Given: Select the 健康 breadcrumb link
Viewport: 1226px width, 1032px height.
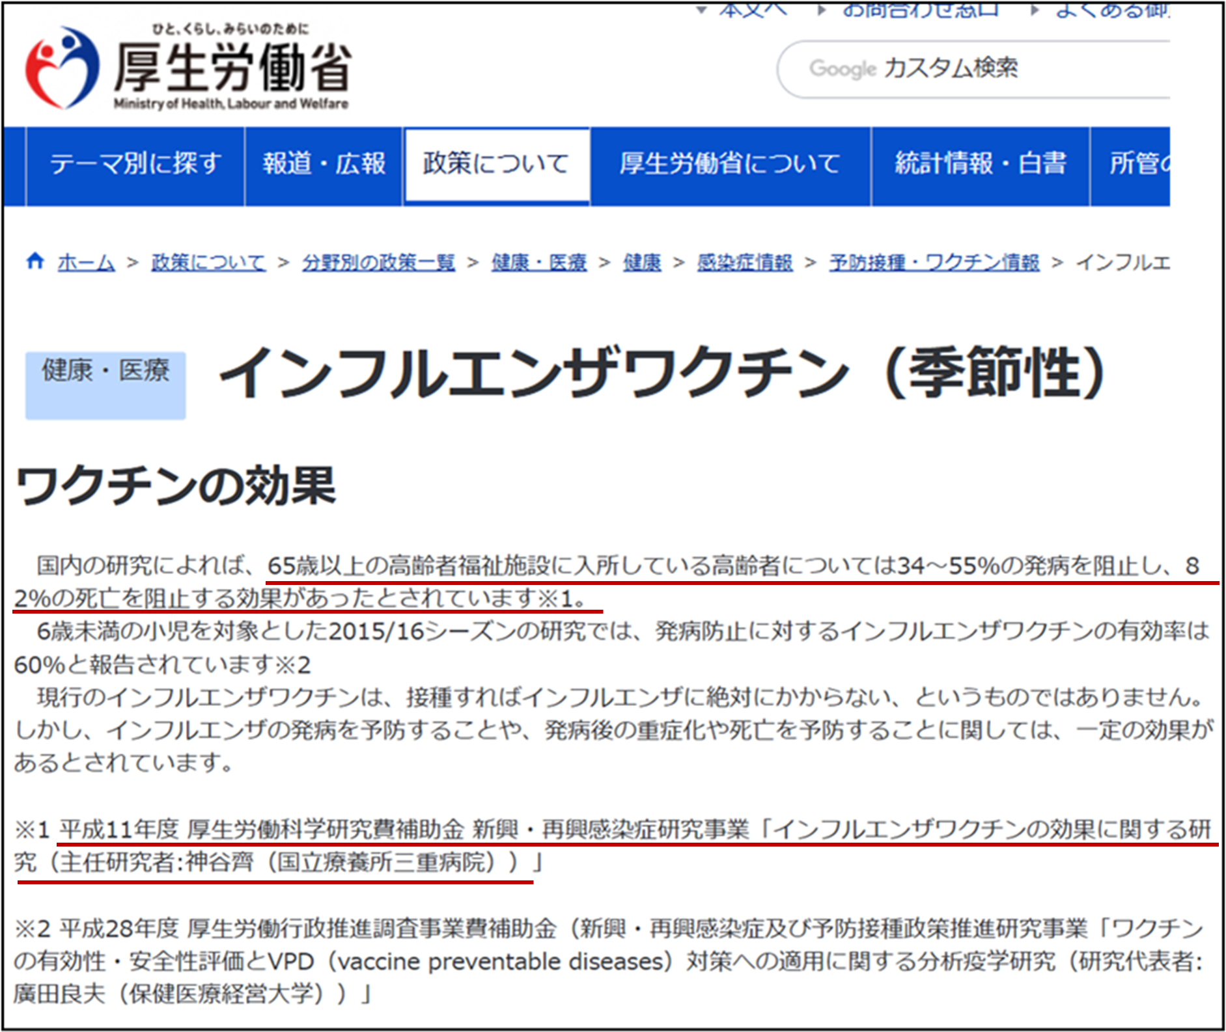Looking at the screenshot, I should (x=642, y=262).
